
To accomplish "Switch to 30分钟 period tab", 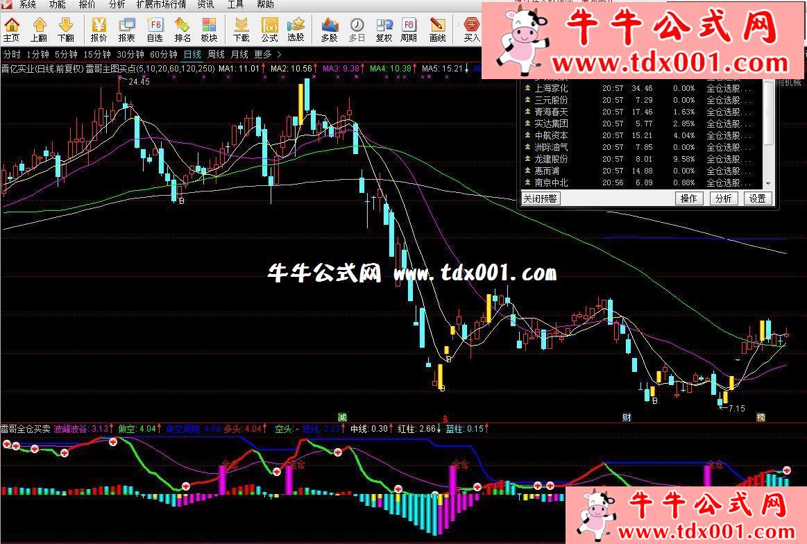I will (x=130, y=55).
